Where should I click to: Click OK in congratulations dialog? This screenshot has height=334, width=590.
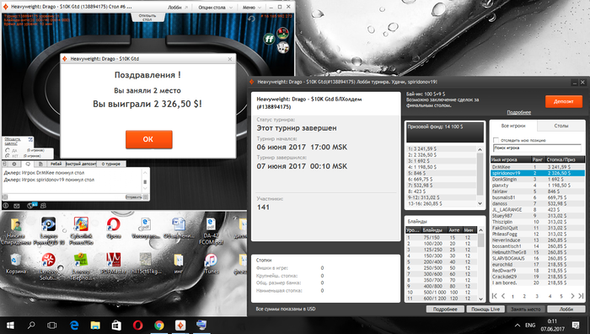[x=148, y=139]
